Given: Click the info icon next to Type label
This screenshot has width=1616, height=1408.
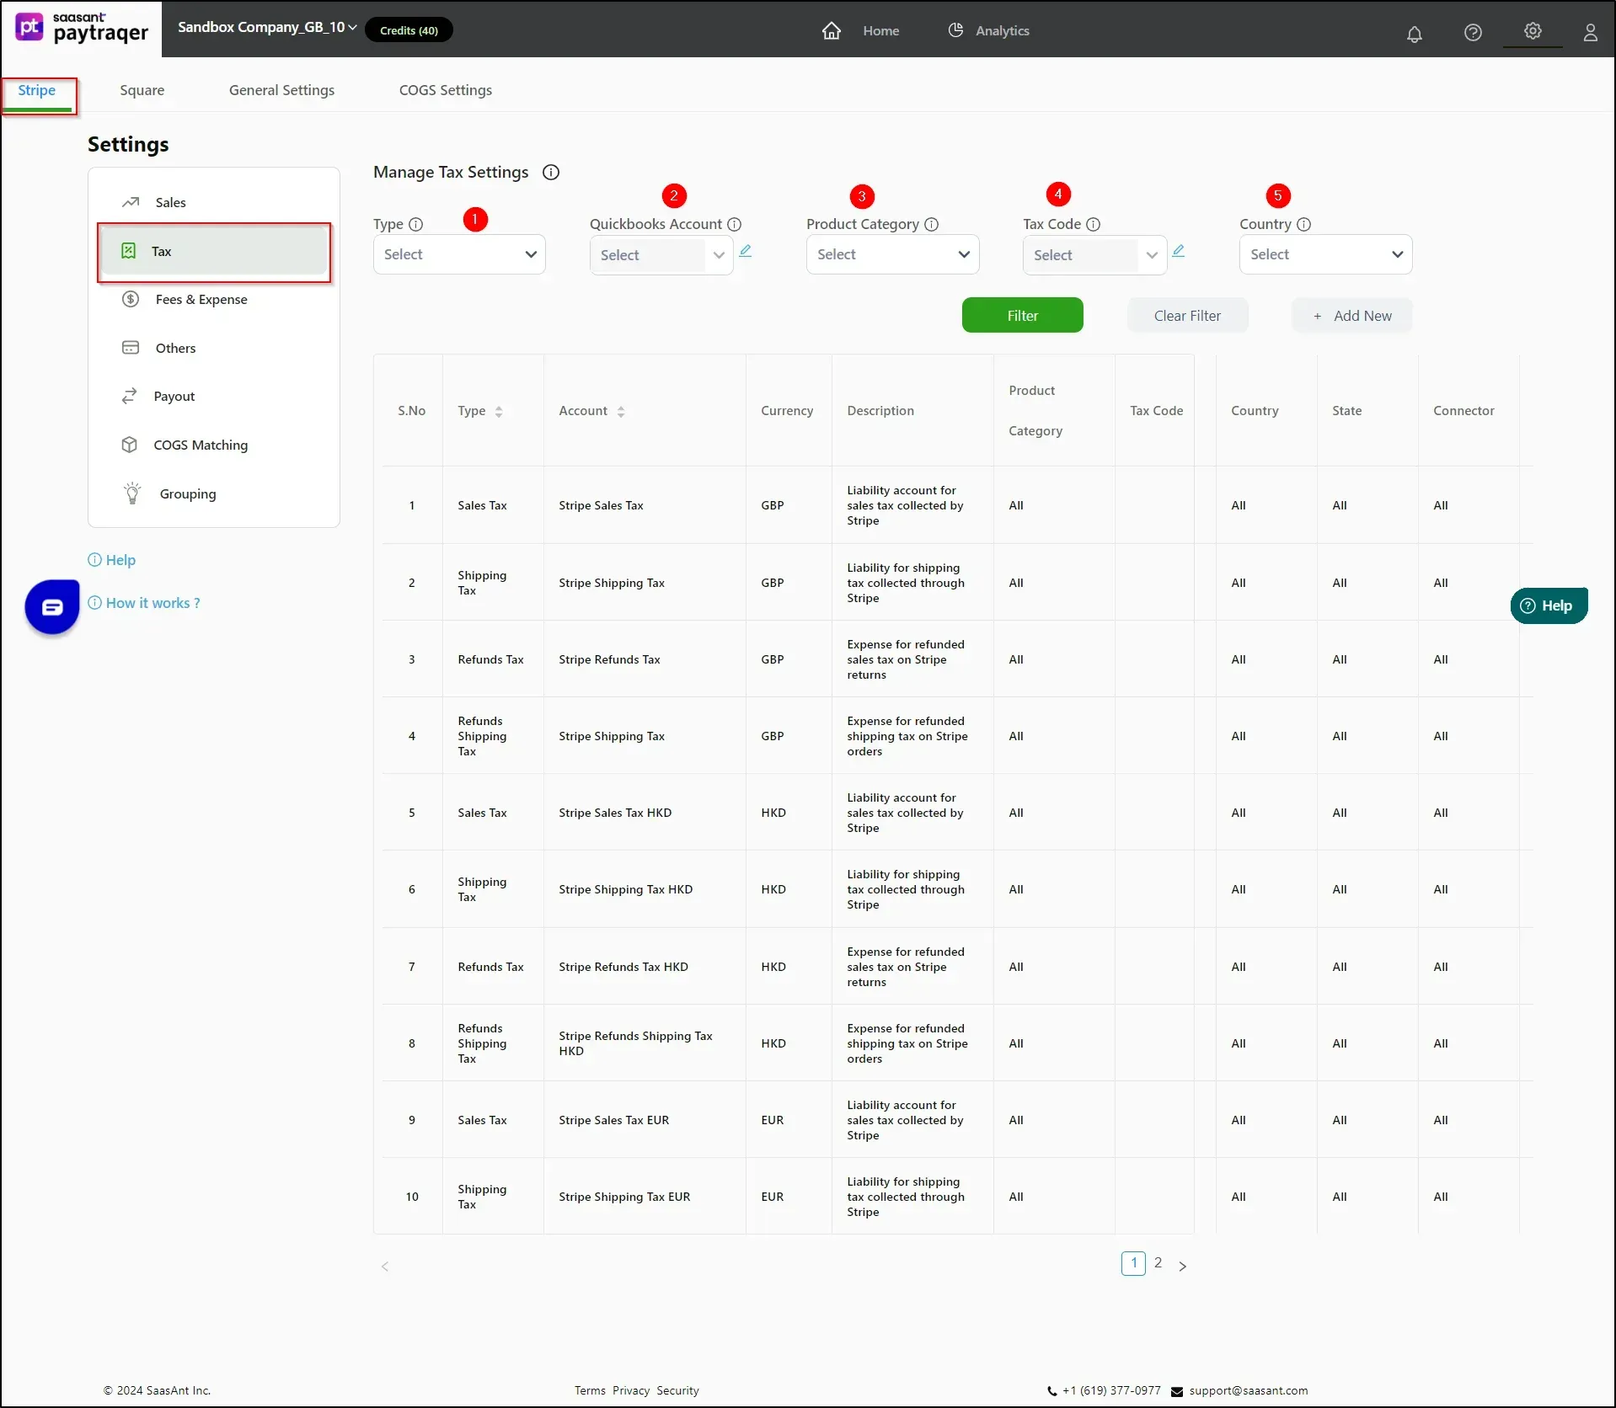Looking at the screenshot, I should 415,225.
